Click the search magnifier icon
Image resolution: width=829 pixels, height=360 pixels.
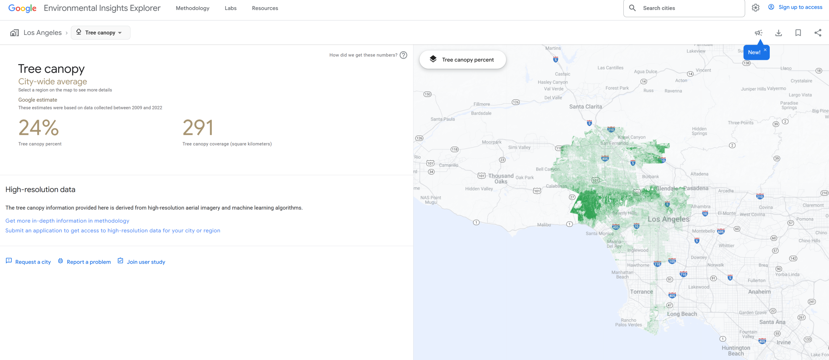[x=632, y=8]
